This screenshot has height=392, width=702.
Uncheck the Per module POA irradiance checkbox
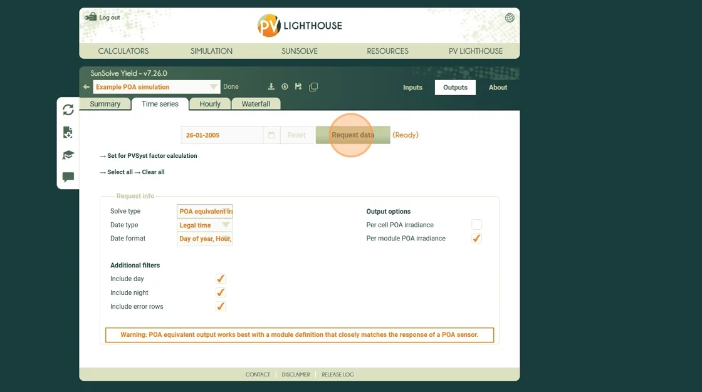coord(476,239)
